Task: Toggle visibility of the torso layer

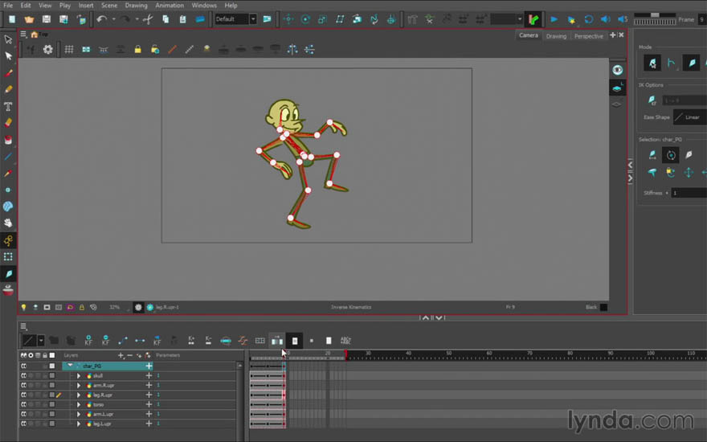Action: point(23,404)
